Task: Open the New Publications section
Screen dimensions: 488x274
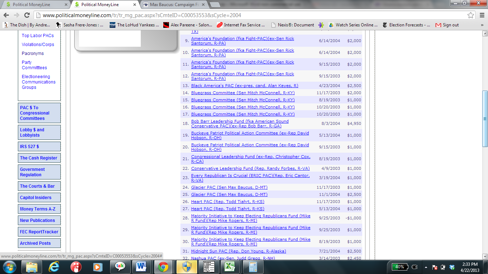Action: [39, 220]
